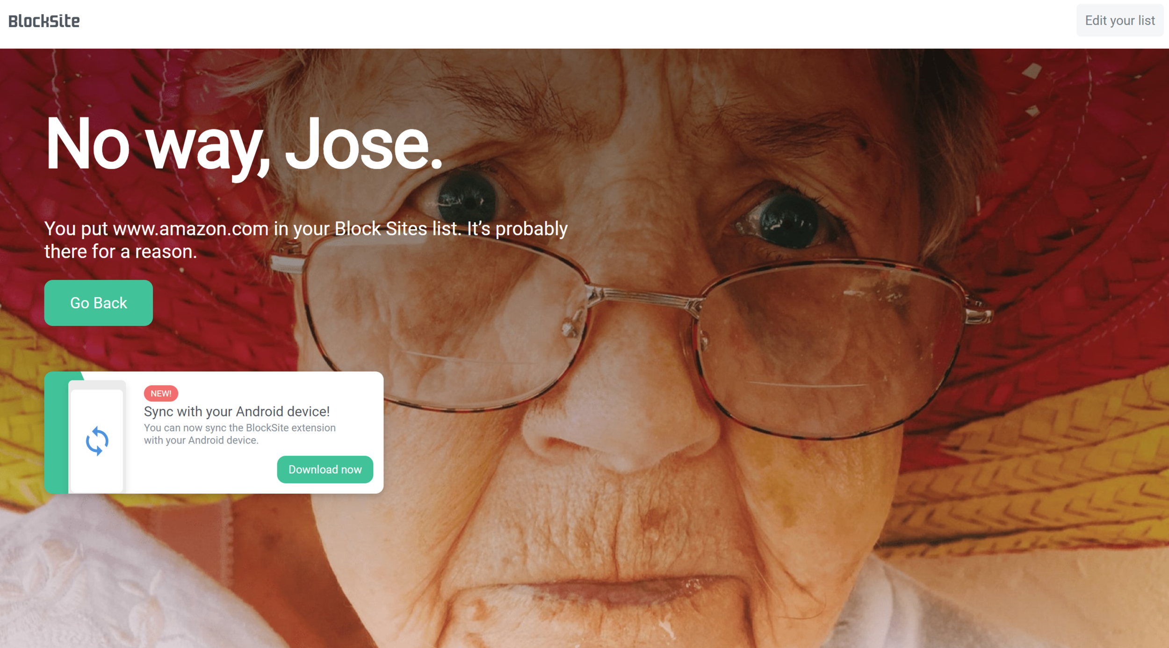
Task: Click the bridge of the eyeglasses
Action: [643, 299]
